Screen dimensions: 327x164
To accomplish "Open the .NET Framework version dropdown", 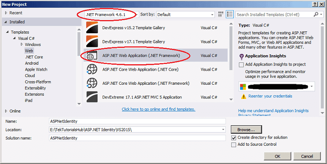I will [137, 15].
